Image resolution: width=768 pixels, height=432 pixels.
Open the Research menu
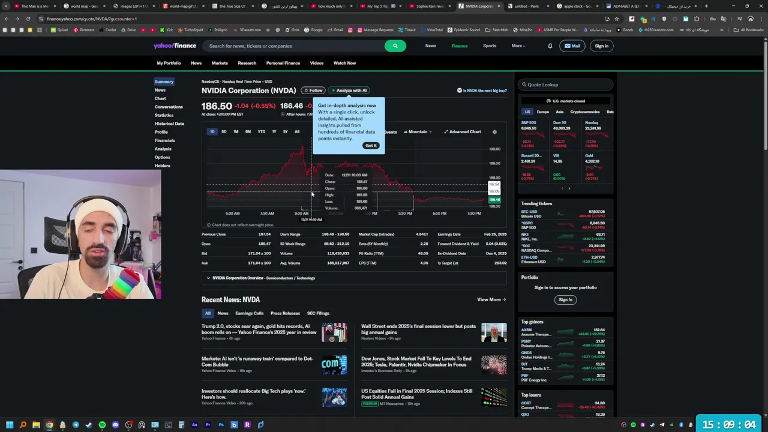click(x=247, y=63)
